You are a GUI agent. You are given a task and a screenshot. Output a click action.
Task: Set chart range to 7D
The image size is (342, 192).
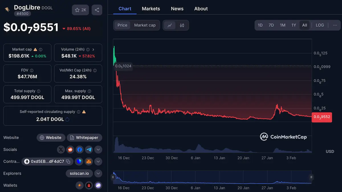click(x=271, y=25)
